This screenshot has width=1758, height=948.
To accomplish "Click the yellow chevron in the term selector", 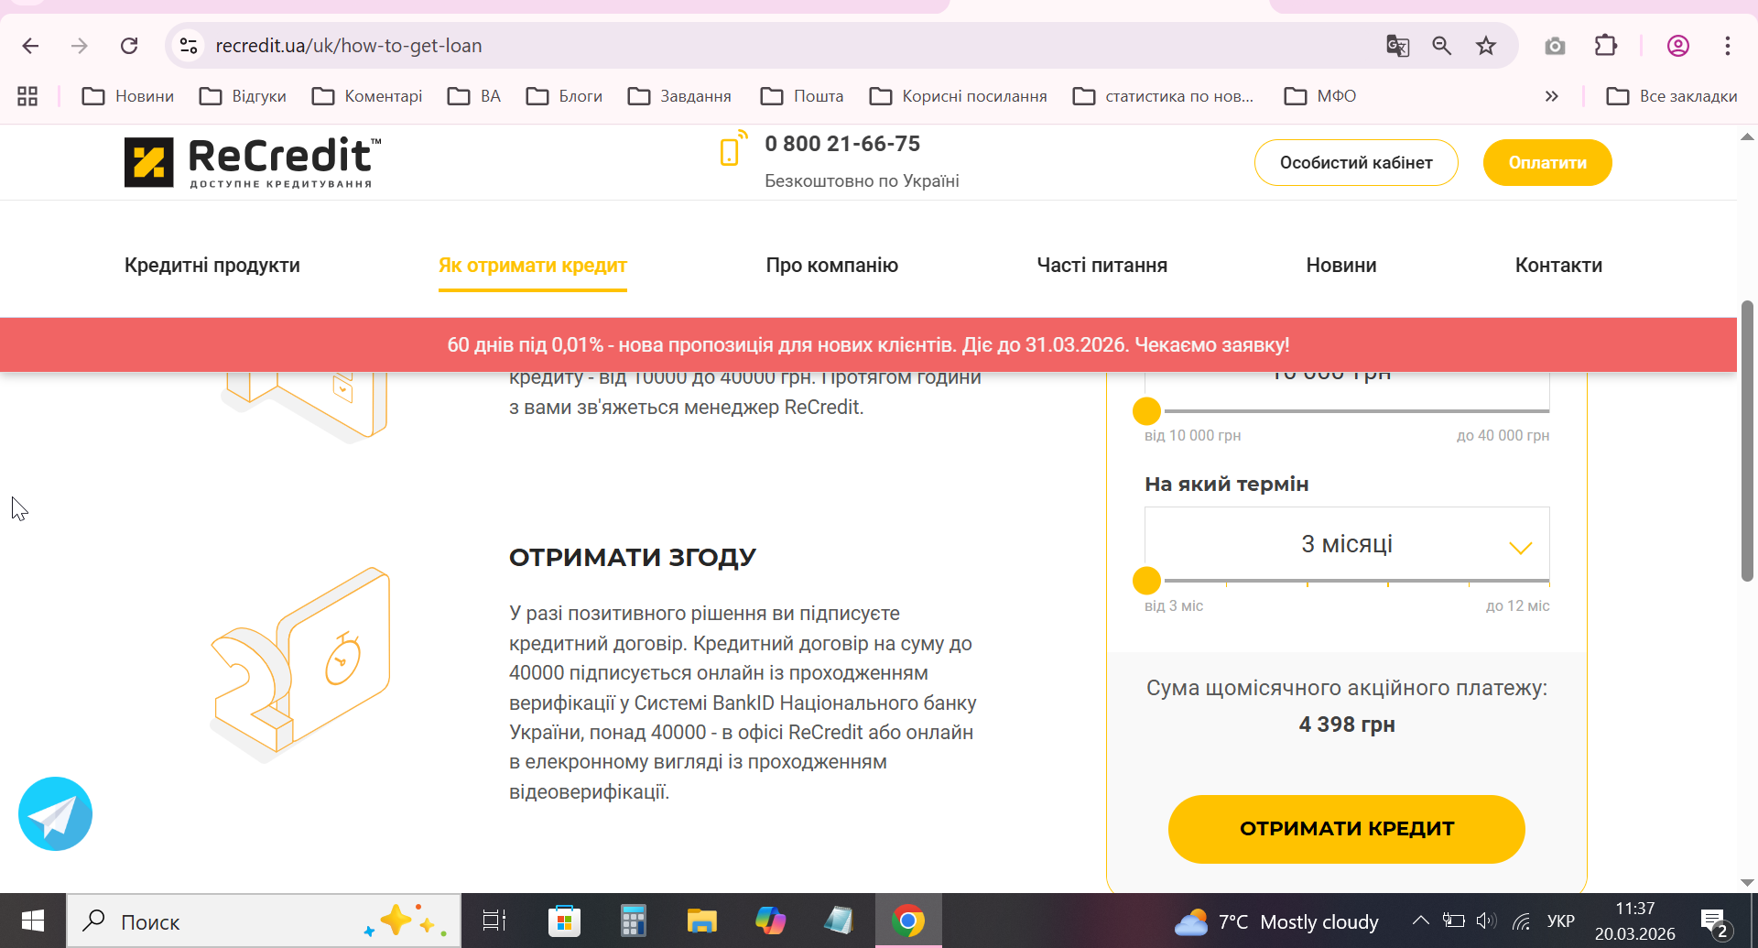I will (x=1521, y=548).
